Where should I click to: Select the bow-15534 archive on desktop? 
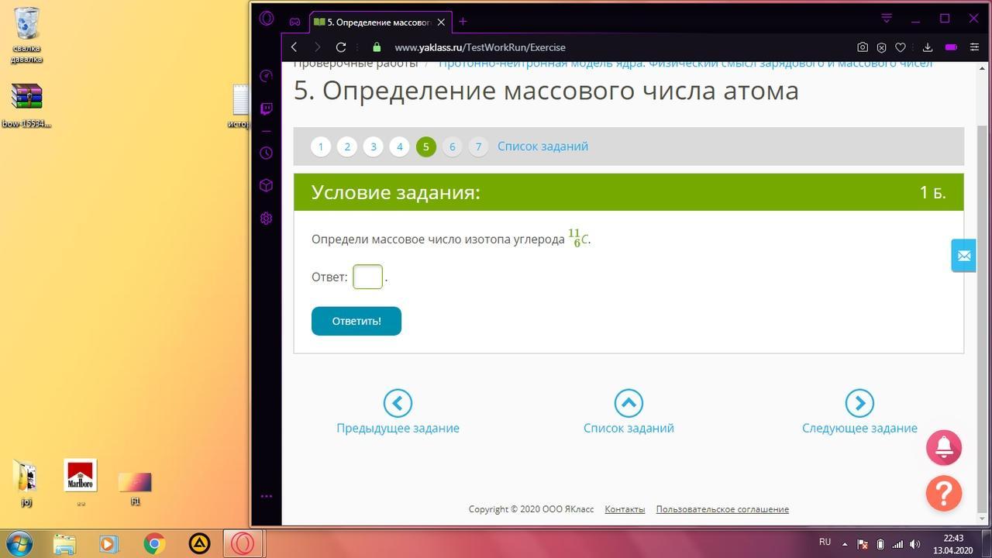coord(27,105)
